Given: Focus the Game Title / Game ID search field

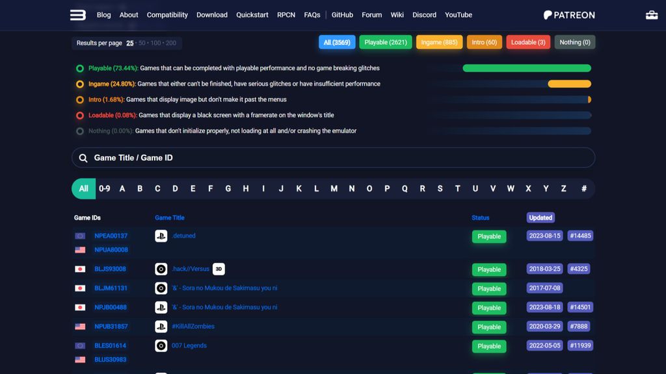Looking at the screenshot, I should (x=338, y=158).
